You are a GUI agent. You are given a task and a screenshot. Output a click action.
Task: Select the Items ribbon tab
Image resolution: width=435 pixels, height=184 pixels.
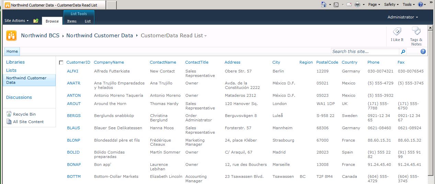(x=72, y=21)
